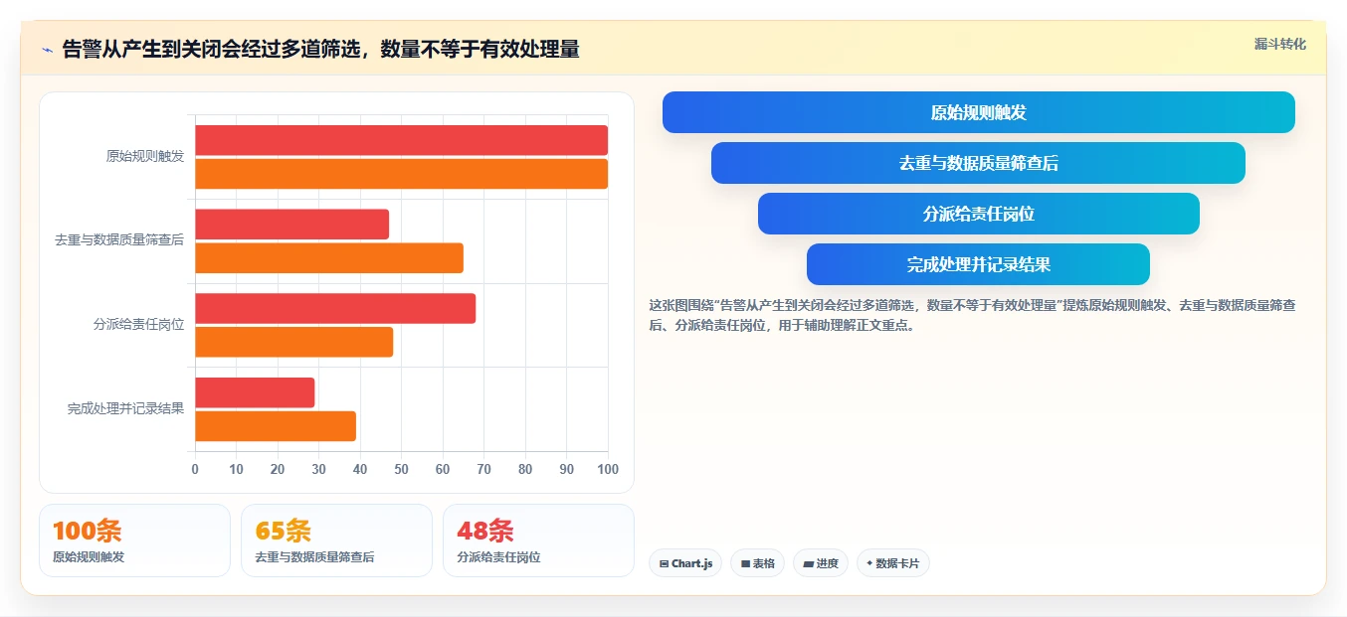The width and height of the screenshot is (1347, 617).
Task: Click the orange bar for 原始规则触发
Action: coord(401,174)
